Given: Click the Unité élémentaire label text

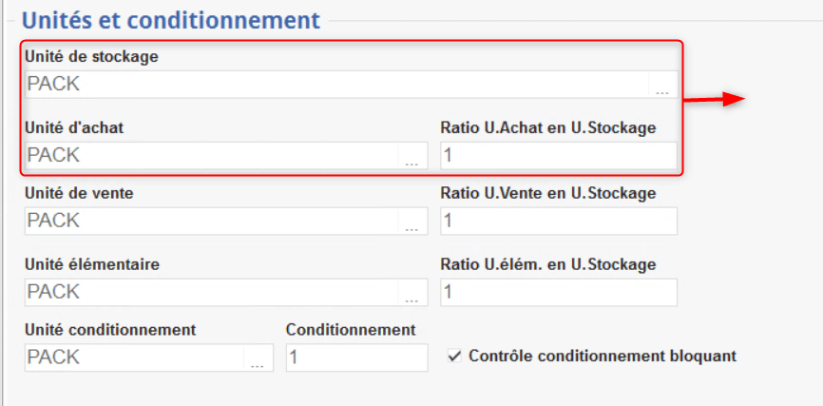Looking at the screenshot, I should tap(92, 263).
